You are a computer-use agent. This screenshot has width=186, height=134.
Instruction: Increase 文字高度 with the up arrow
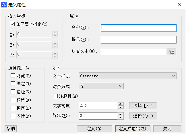[x=121, y=104]
